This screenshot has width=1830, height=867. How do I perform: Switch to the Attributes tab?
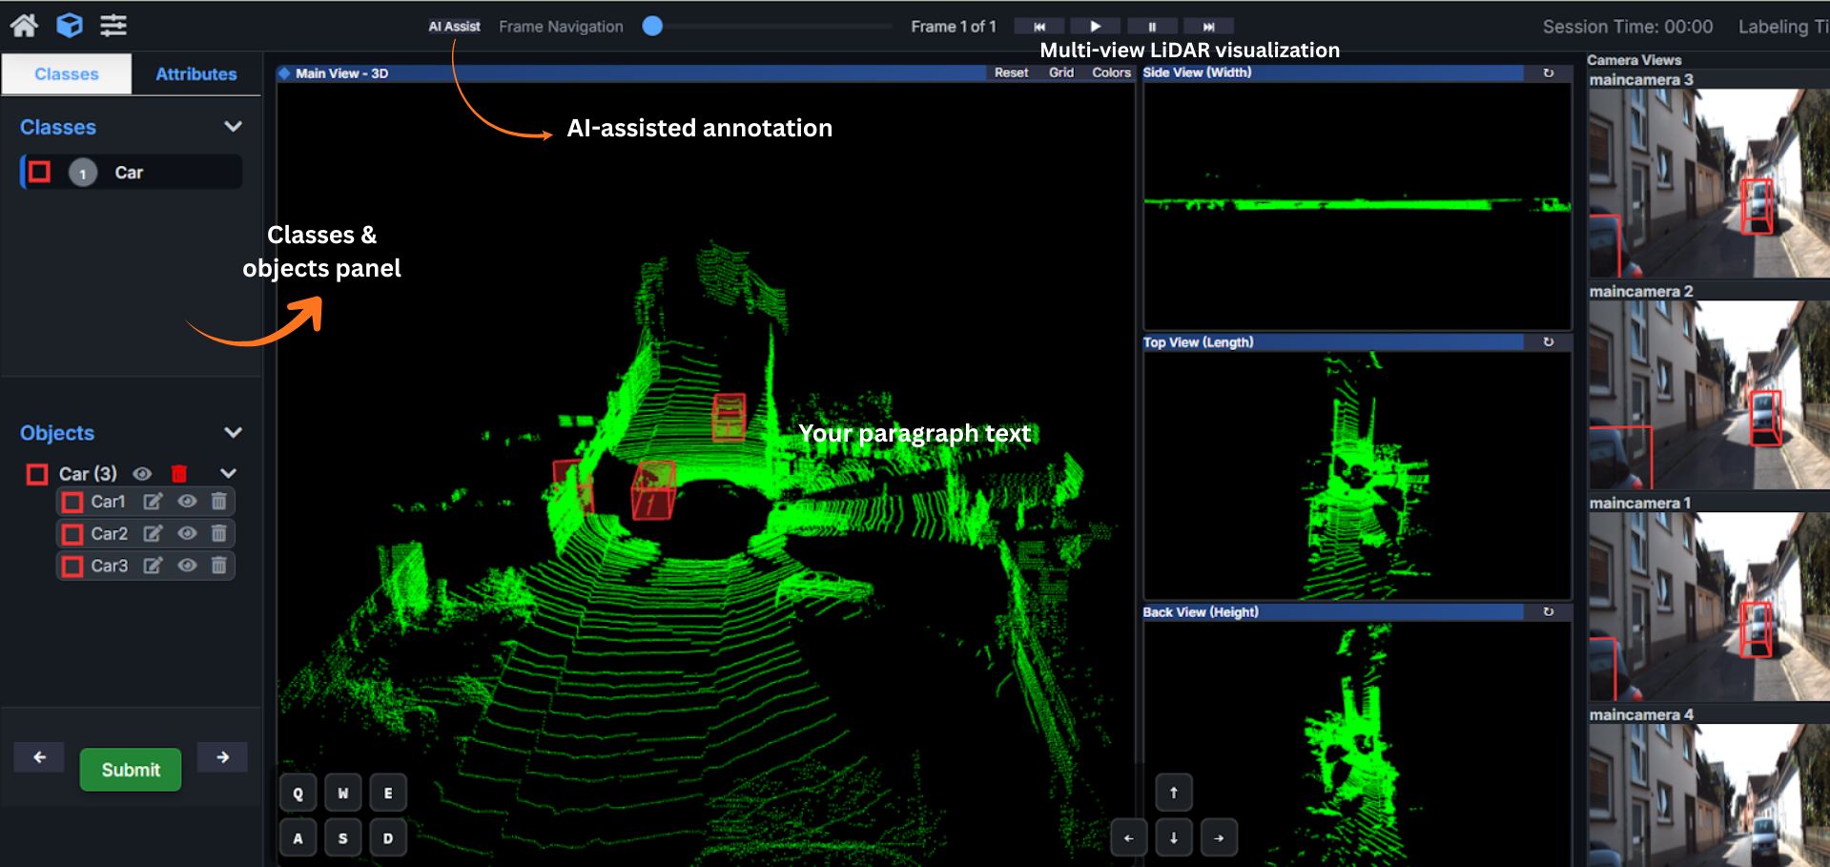tap(195, 74)
